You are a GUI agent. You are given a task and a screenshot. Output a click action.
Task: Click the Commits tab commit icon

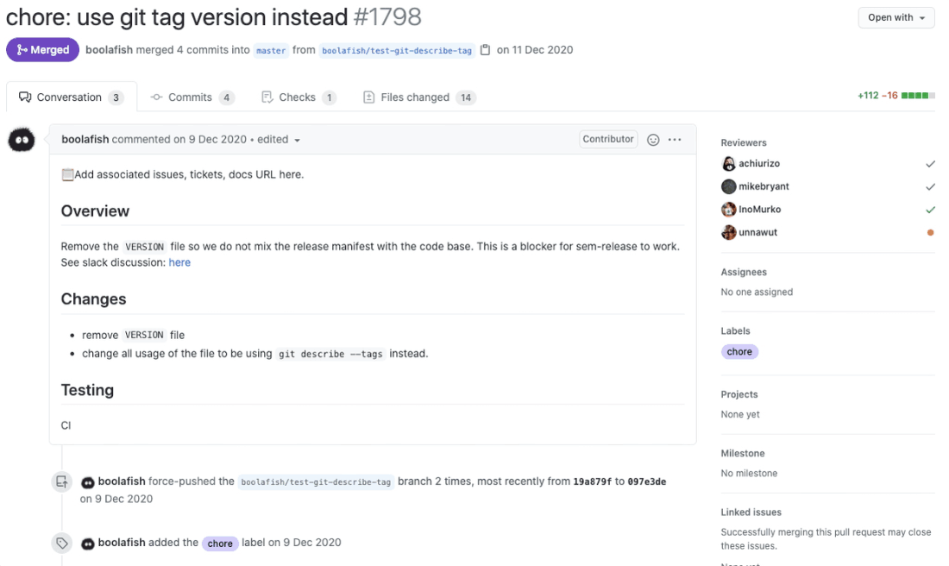pyautogui.click(x=156, y=97)
